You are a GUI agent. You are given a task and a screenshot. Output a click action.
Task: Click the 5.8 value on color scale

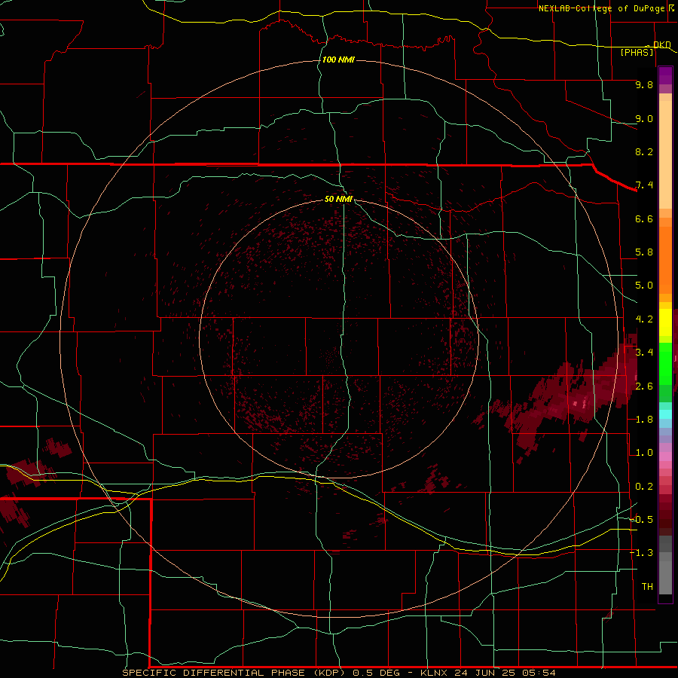pos(644,252)
